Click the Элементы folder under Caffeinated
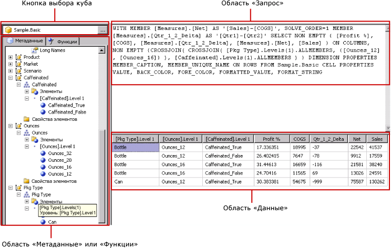This screenshot has width=391, height=248. (x=35, y=91)
